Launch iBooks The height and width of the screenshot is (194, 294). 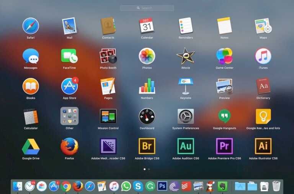click(31, 86)
